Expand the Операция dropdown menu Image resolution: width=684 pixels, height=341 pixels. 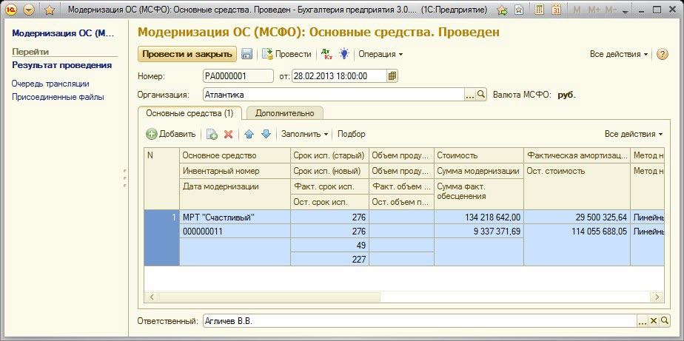click(380, 54)
